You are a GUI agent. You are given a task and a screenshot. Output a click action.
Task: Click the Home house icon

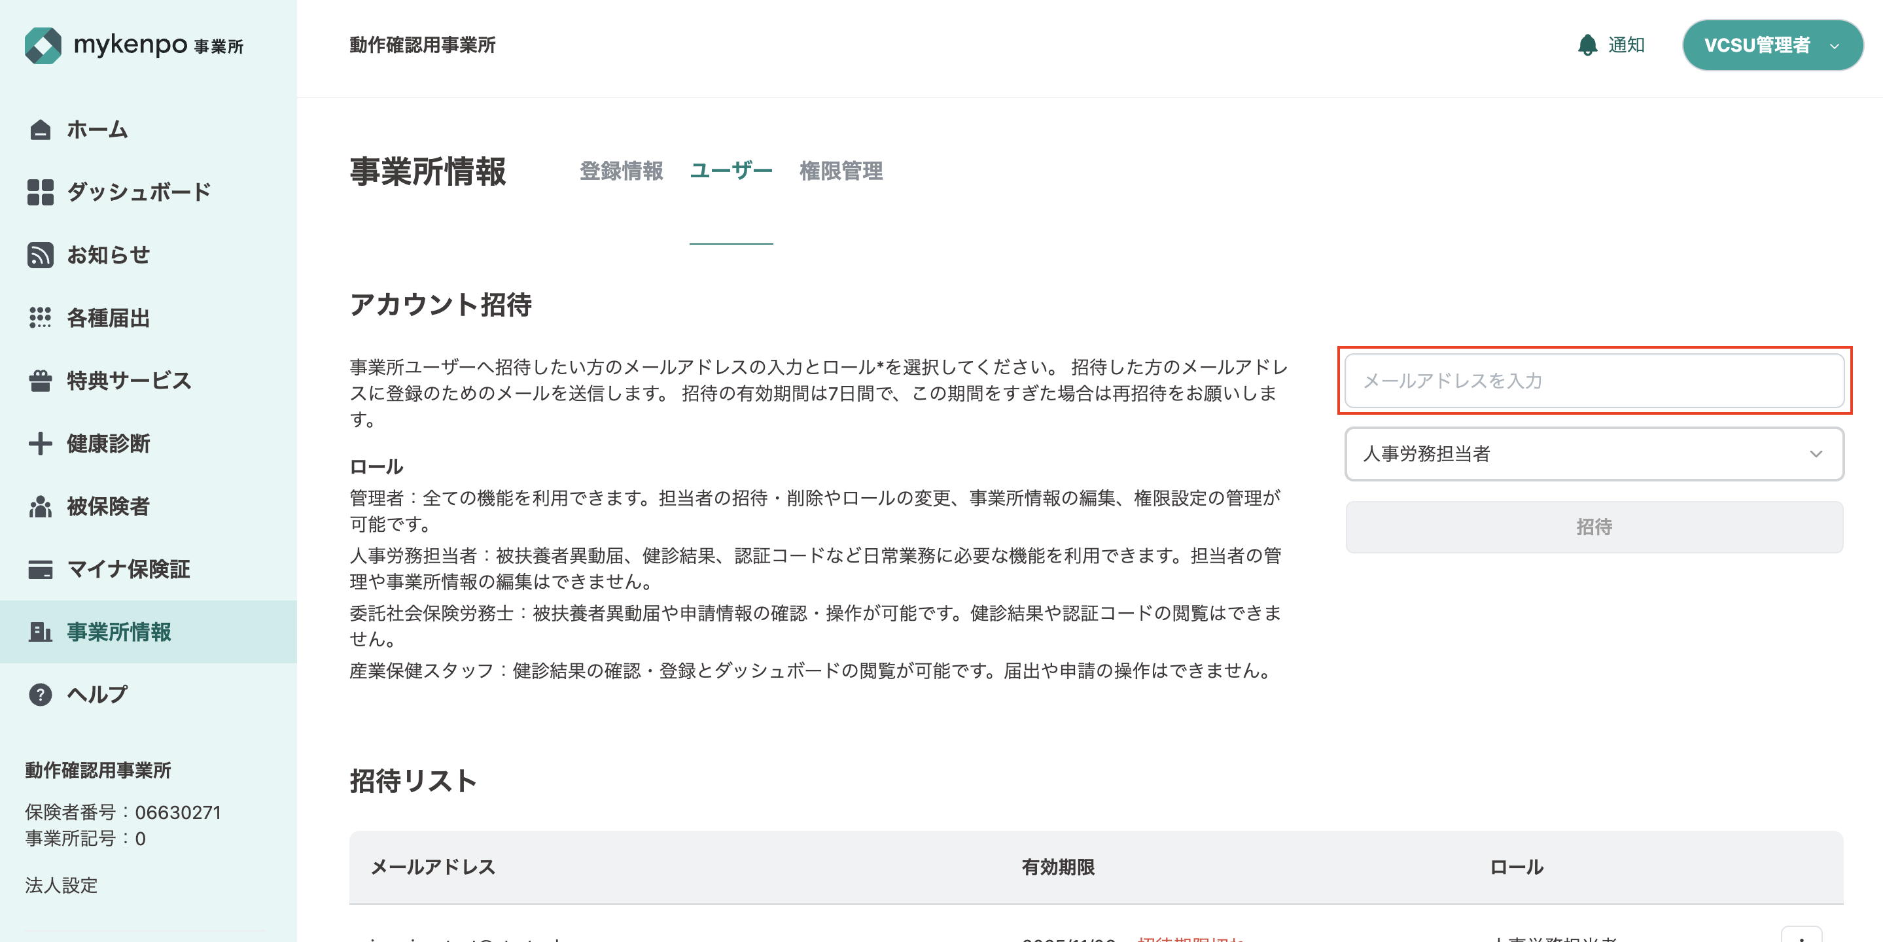(x=40, y=130)
